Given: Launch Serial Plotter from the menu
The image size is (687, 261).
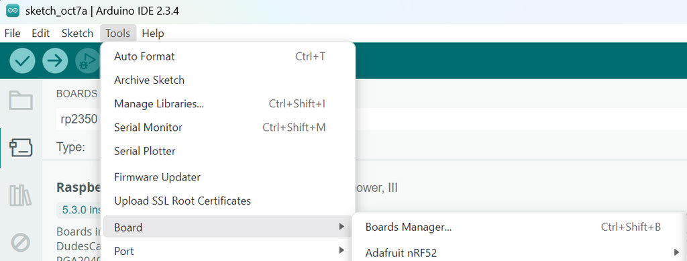Looking at the screenshot, I should (228, 151).
